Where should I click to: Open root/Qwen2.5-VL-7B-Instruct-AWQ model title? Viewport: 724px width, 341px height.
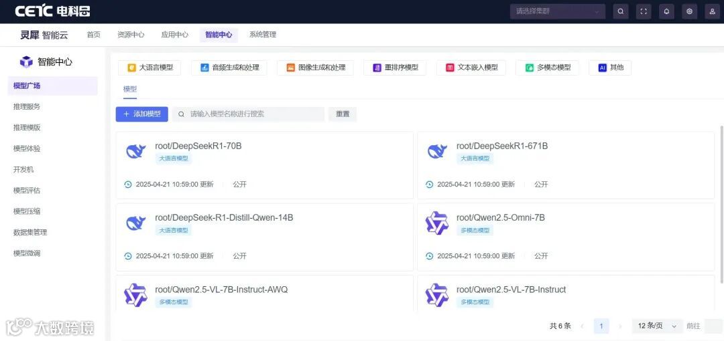pos(221,290)
